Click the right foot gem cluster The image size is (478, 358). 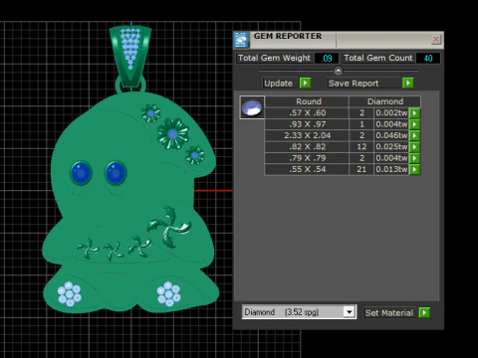[x=168, y=294]
